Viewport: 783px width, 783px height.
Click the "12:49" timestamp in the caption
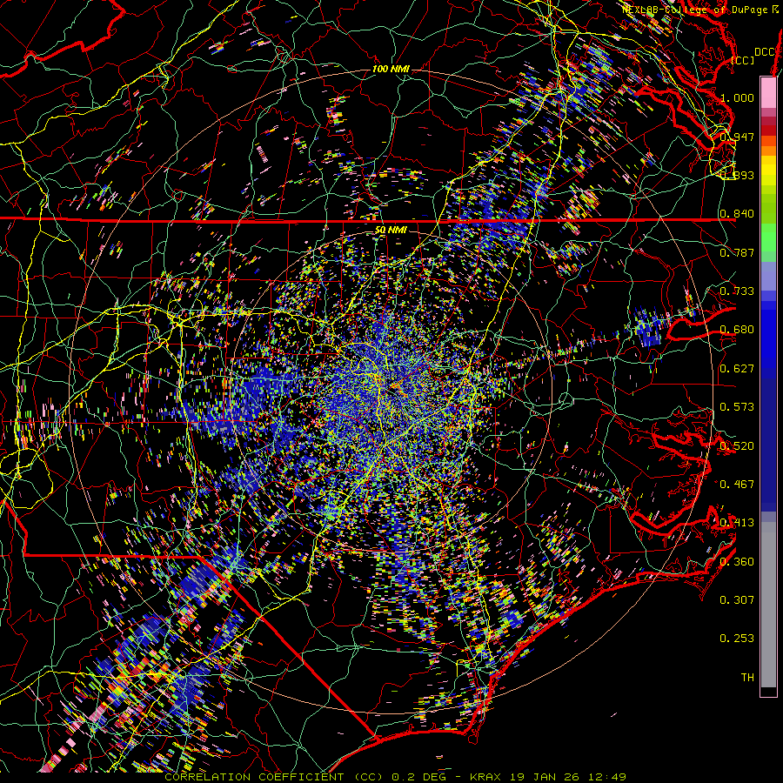pos(606,777)
